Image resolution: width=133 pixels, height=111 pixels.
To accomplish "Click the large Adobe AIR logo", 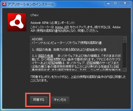I will (17, 22).
